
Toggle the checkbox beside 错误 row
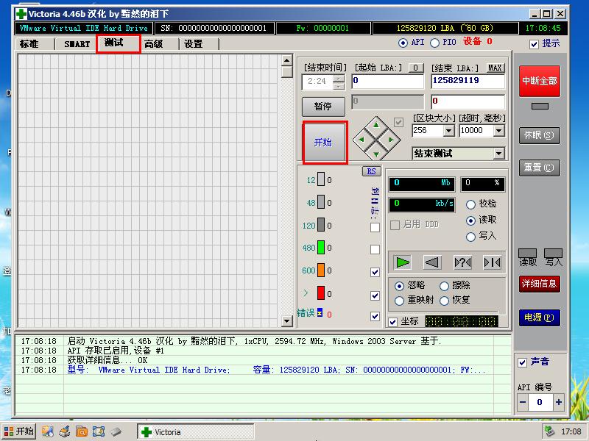pyautogui.click(x=375, y=316)
